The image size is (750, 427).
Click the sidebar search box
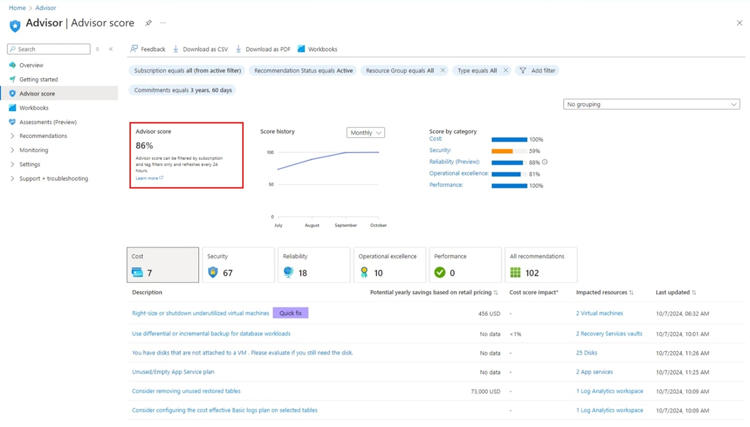(48, 49)
